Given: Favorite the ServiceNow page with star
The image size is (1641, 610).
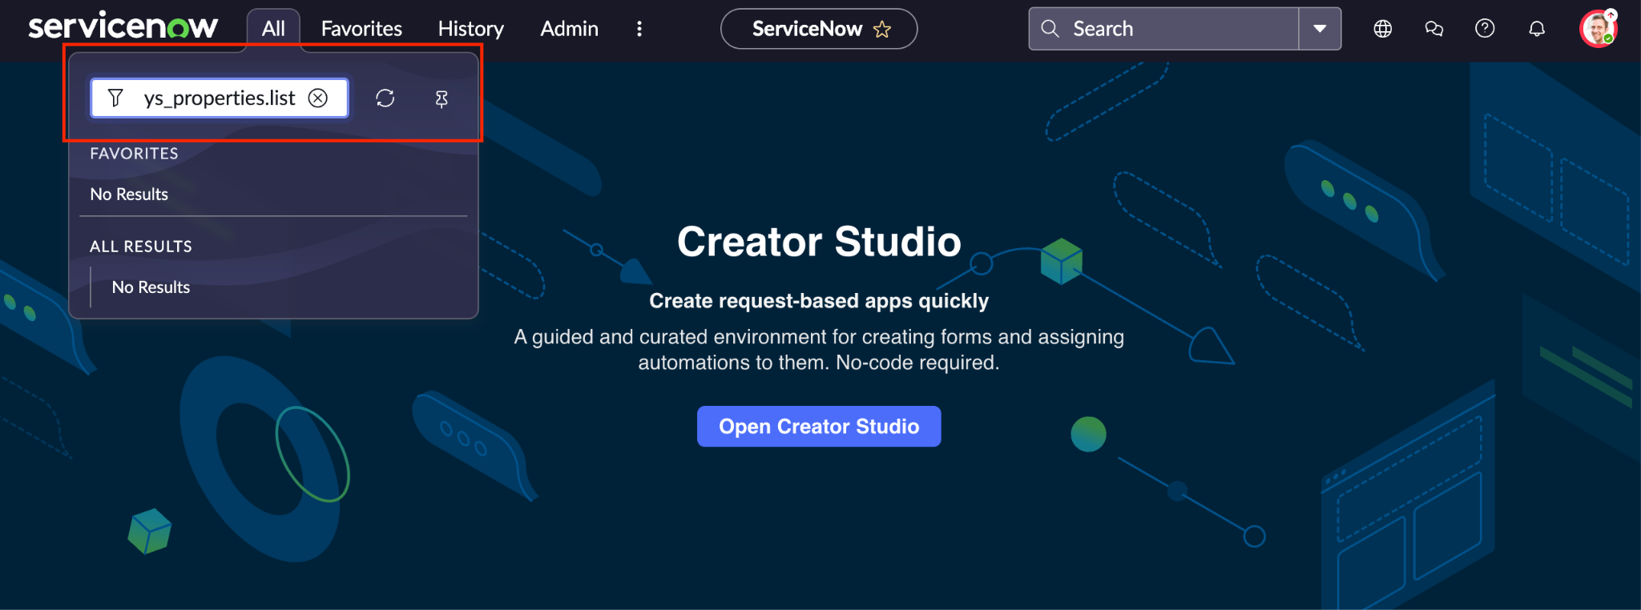Looking at the screenshot, I should point(882,30).
